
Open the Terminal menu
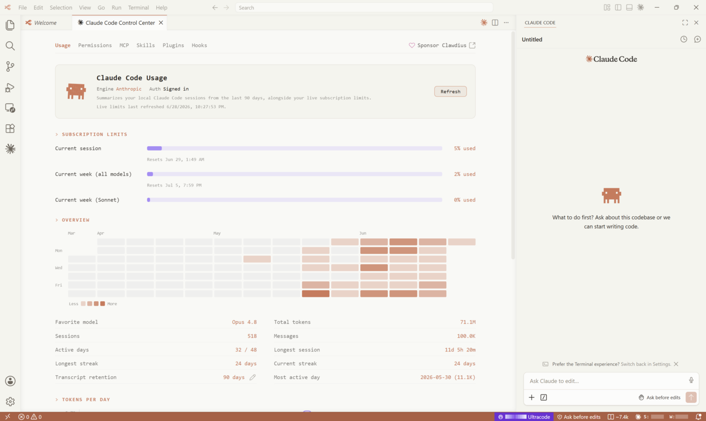[138, 8]
